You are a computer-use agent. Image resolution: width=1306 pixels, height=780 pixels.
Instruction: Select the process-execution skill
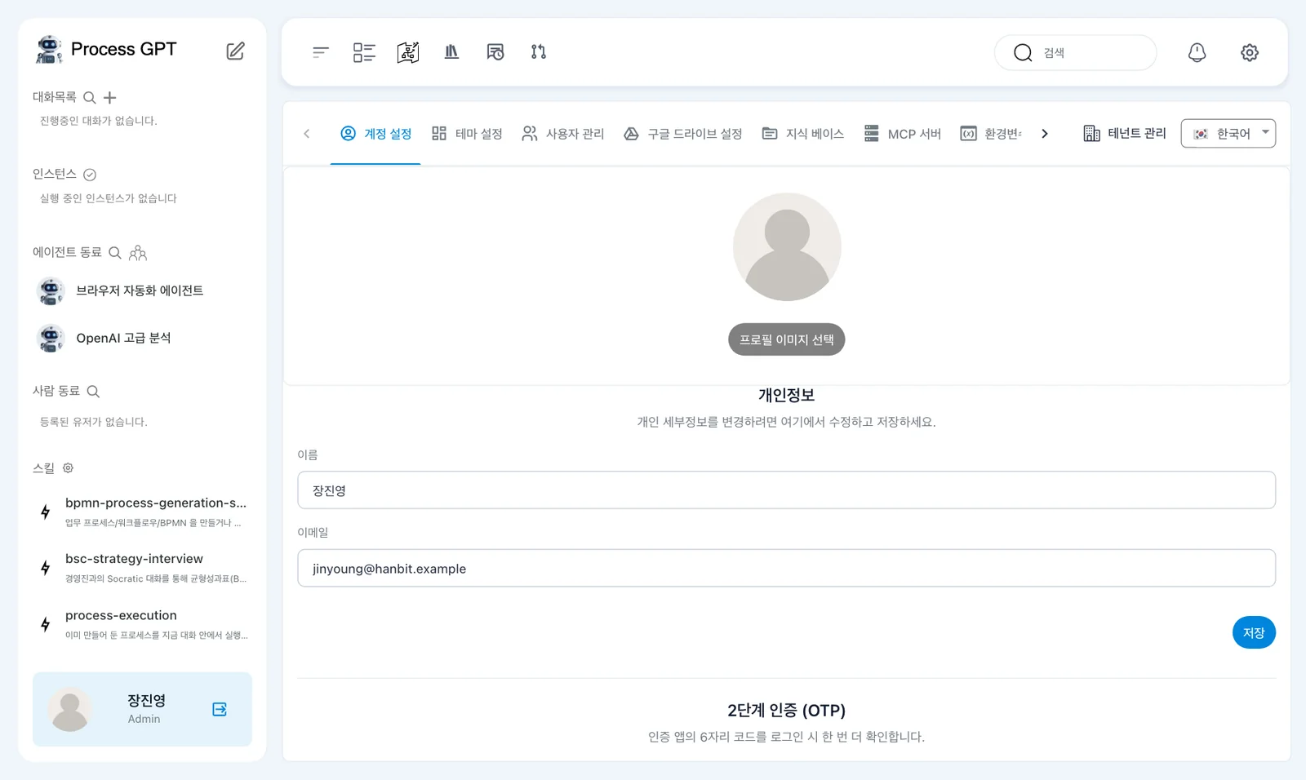click(143, 624)
